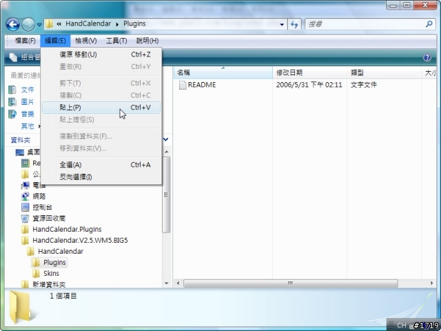Open the 說明(H) menu
This screenshot has height=331, width=441.
tap(147, 41)
